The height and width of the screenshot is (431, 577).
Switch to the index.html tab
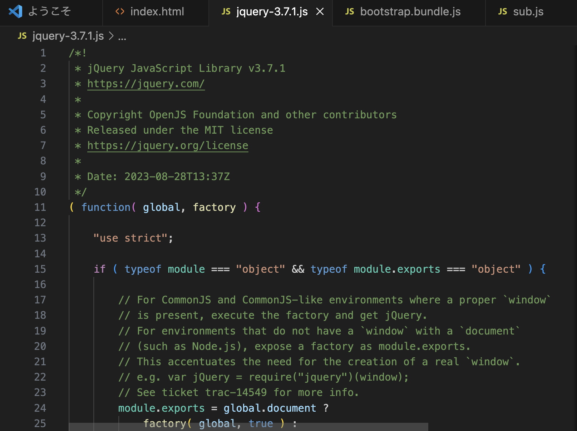156,12
